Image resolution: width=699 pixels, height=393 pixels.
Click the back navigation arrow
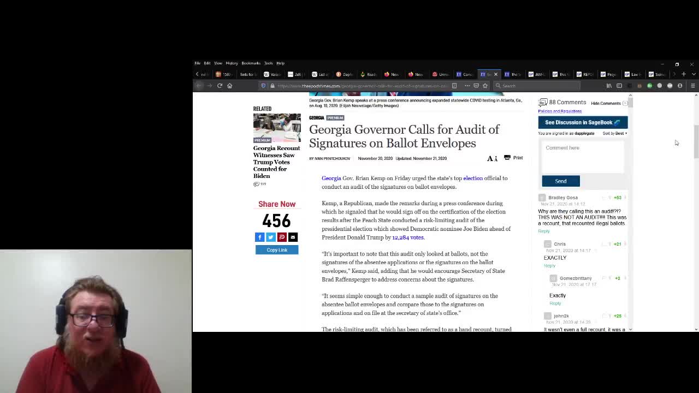pyautogui.click(x=199, y=86)
